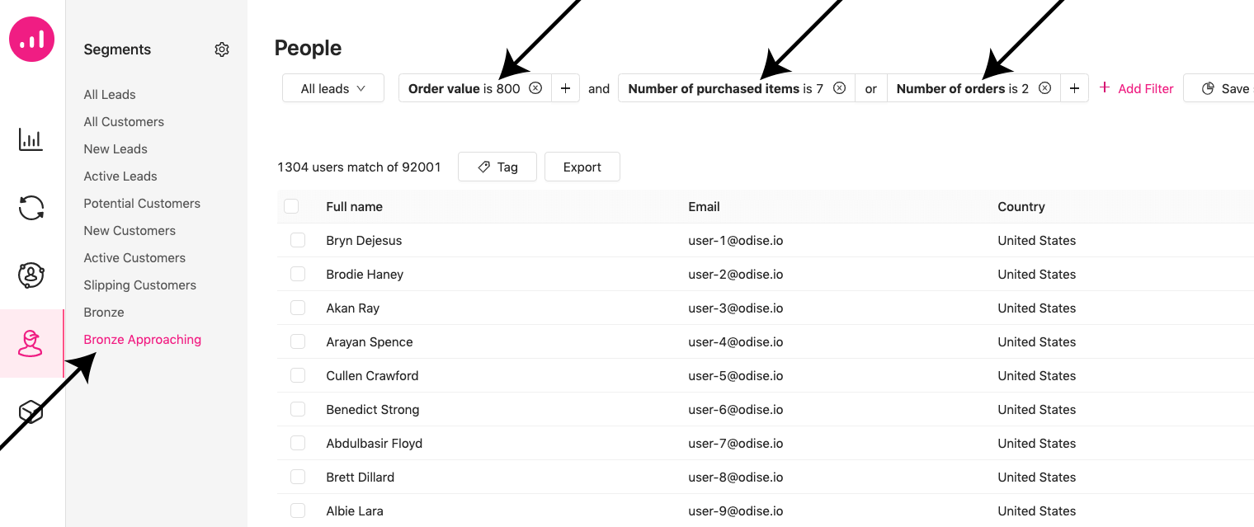
Task: Remove the Number of orders filter
Action: point(1044,88)
